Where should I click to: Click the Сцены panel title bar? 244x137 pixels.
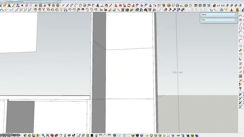218,14
